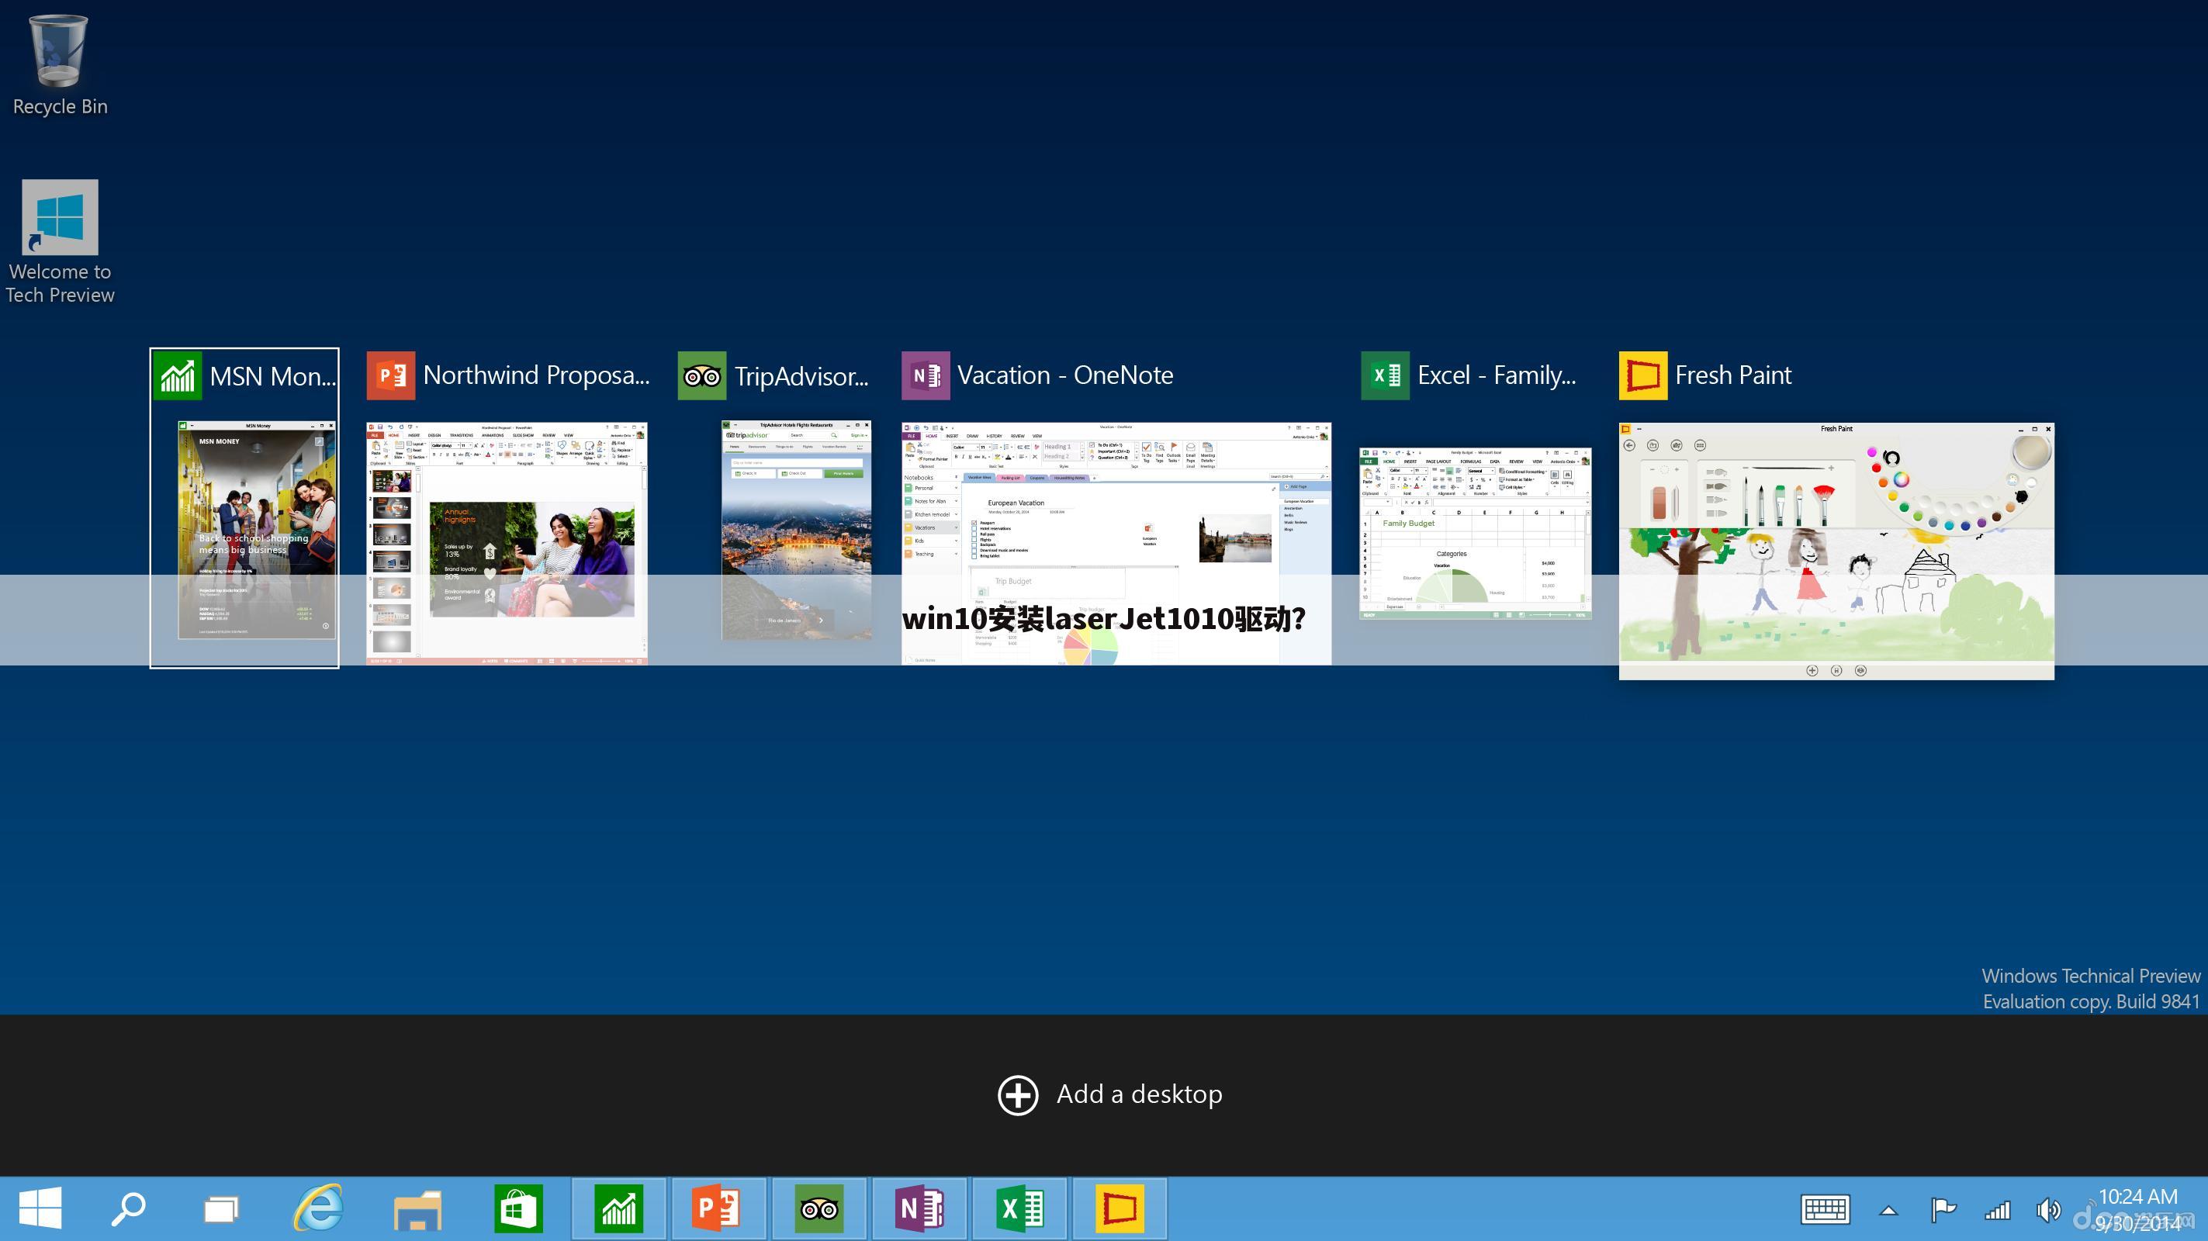This screenshot has width=2208, height=1241.
Task: Switch to PowerPoint via taskbar icon
Action: coord(718,1208)
